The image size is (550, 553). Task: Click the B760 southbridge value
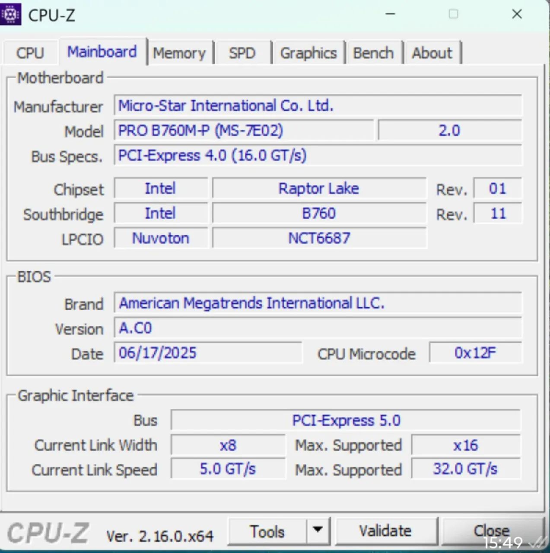tap(319, 213)
